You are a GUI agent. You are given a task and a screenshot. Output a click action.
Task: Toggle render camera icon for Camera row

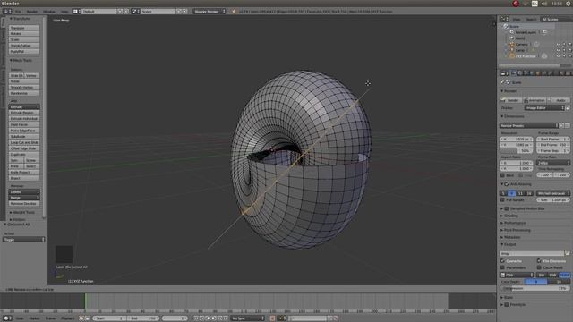(569, 44)
